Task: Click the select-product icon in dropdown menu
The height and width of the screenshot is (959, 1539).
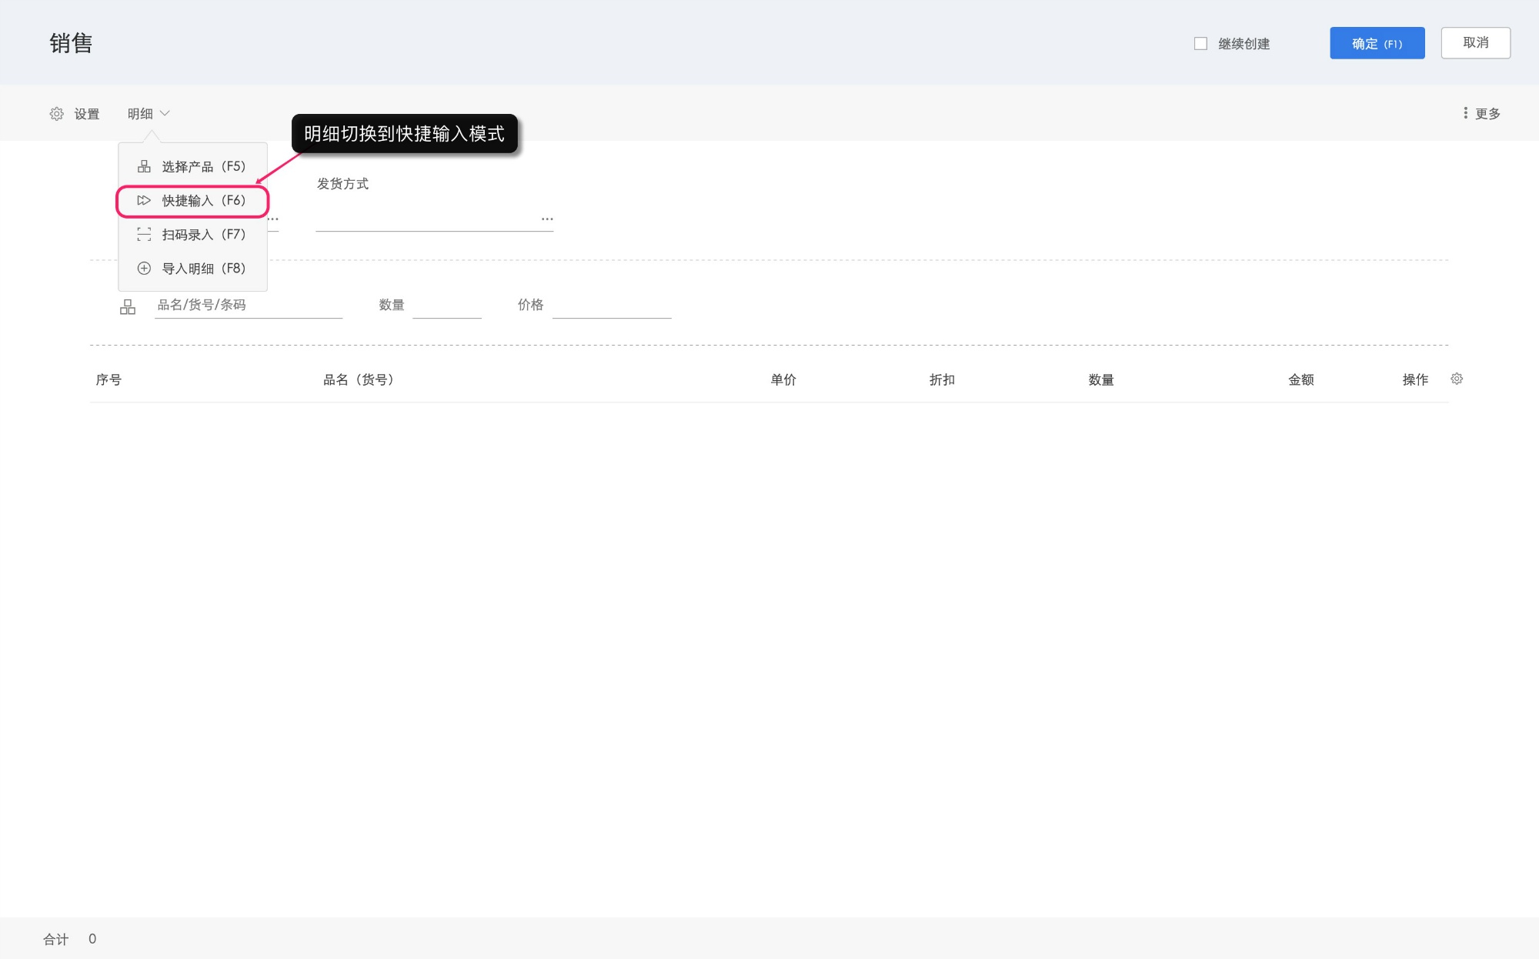Action: 144,166
